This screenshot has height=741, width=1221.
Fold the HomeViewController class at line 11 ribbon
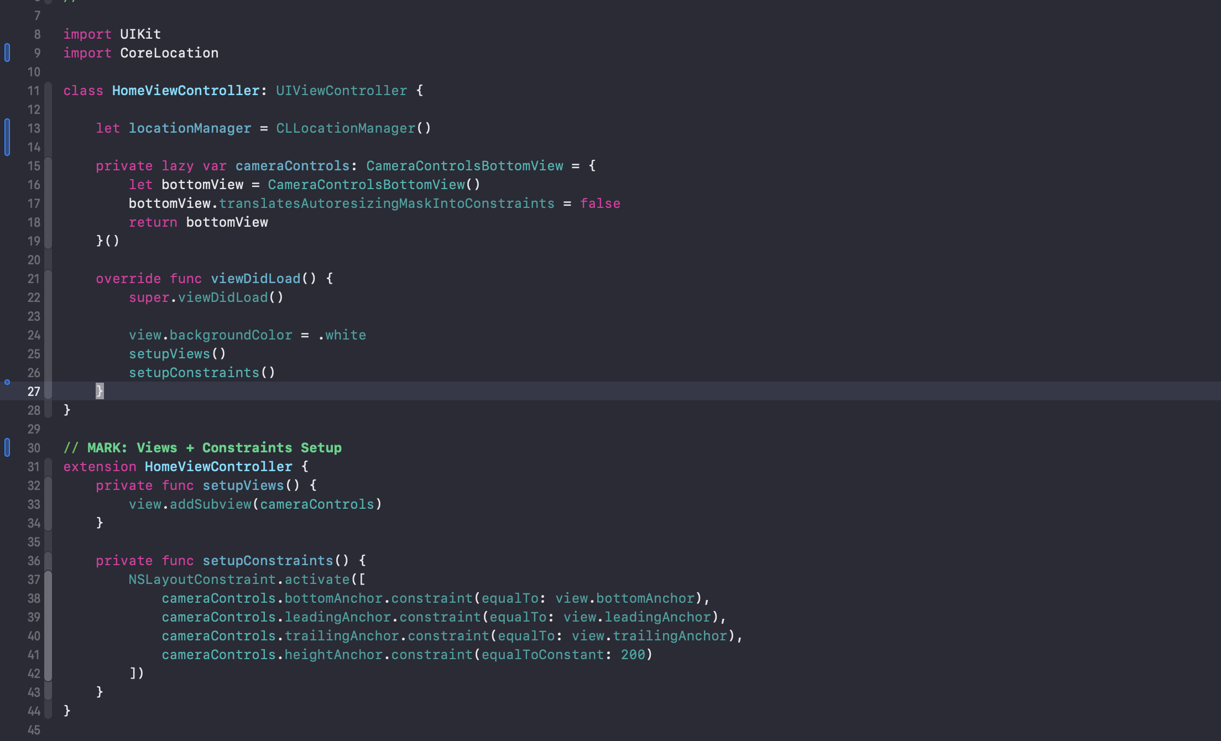tap(48, 91)
